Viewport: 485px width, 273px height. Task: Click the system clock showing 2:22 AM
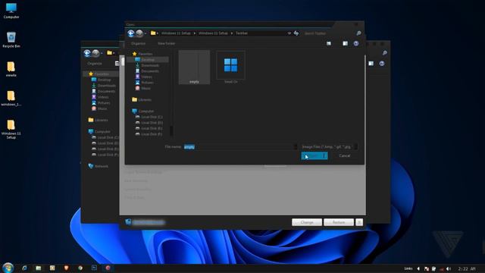coord(467,268)
